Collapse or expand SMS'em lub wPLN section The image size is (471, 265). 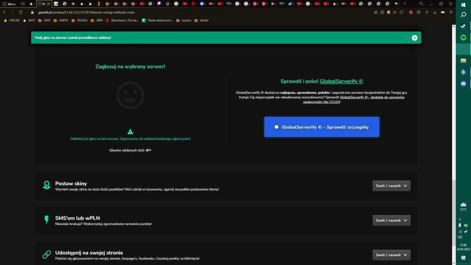click(391, 220)
